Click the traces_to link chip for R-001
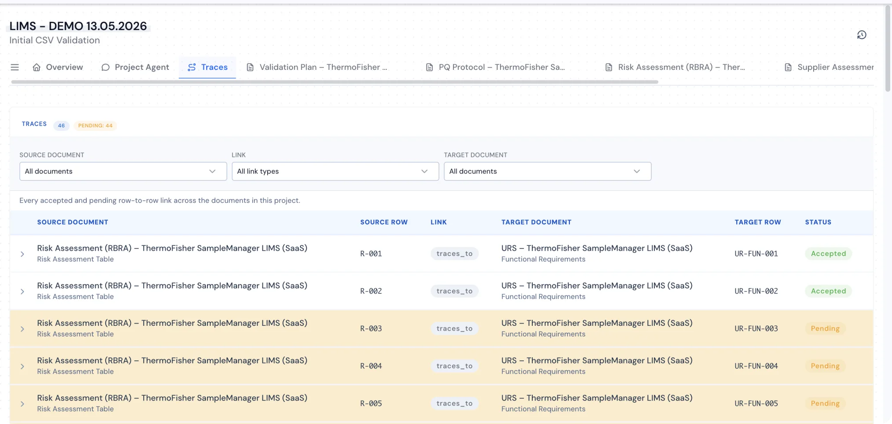Screen dimensions: 892x424 [454, 253]
